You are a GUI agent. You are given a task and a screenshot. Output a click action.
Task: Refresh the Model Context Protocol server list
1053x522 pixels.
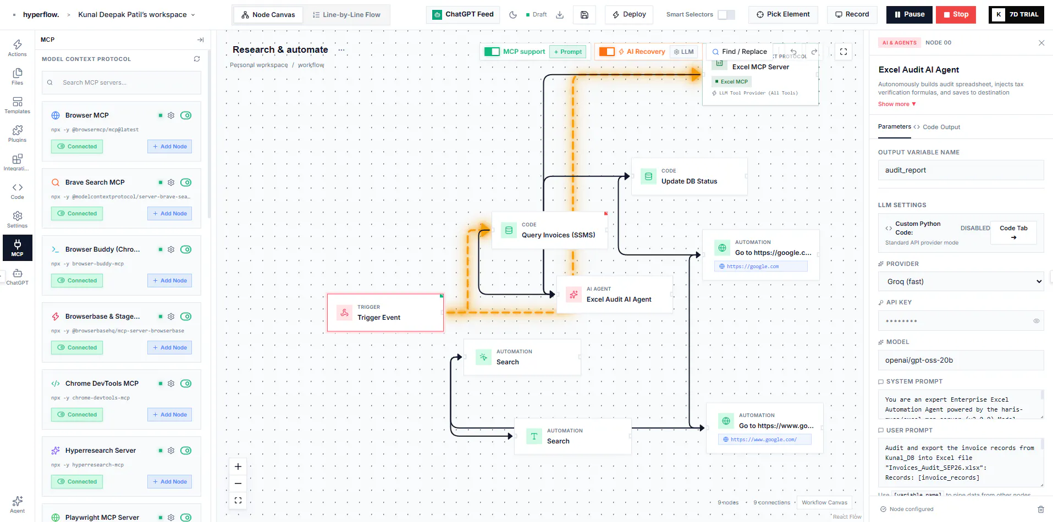pyautogui.click(x=197, y=59)
